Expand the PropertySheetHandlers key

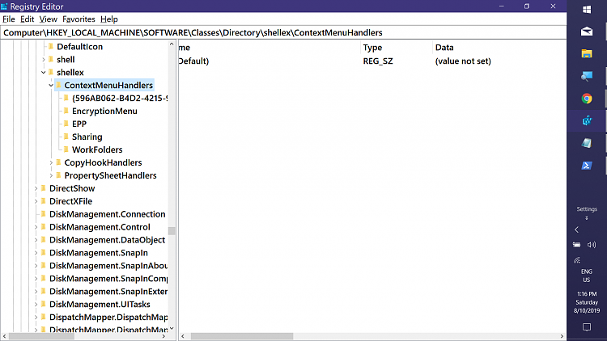(51, 175)
